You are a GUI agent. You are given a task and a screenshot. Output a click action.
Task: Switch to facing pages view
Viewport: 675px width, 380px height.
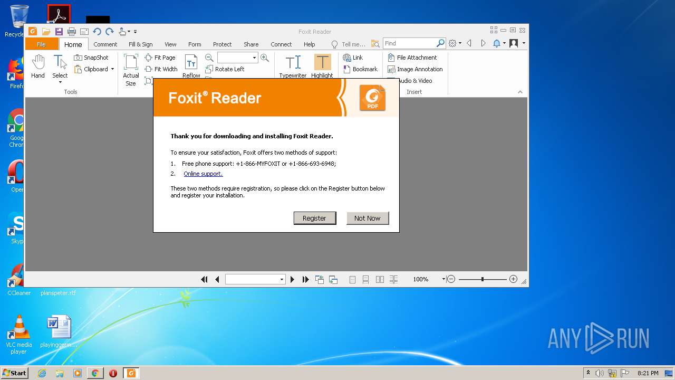380,279
